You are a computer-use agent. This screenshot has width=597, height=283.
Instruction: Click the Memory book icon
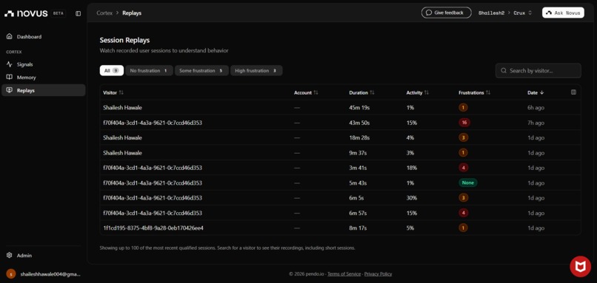pos(10,77)
